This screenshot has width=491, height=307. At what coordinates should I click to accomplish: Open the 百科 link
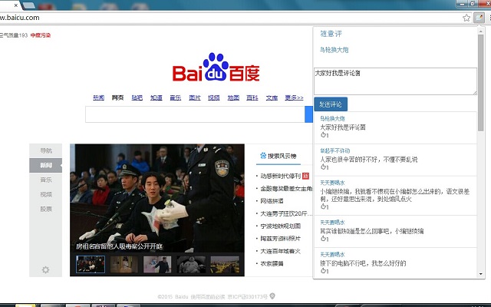(x=252, y=97)
